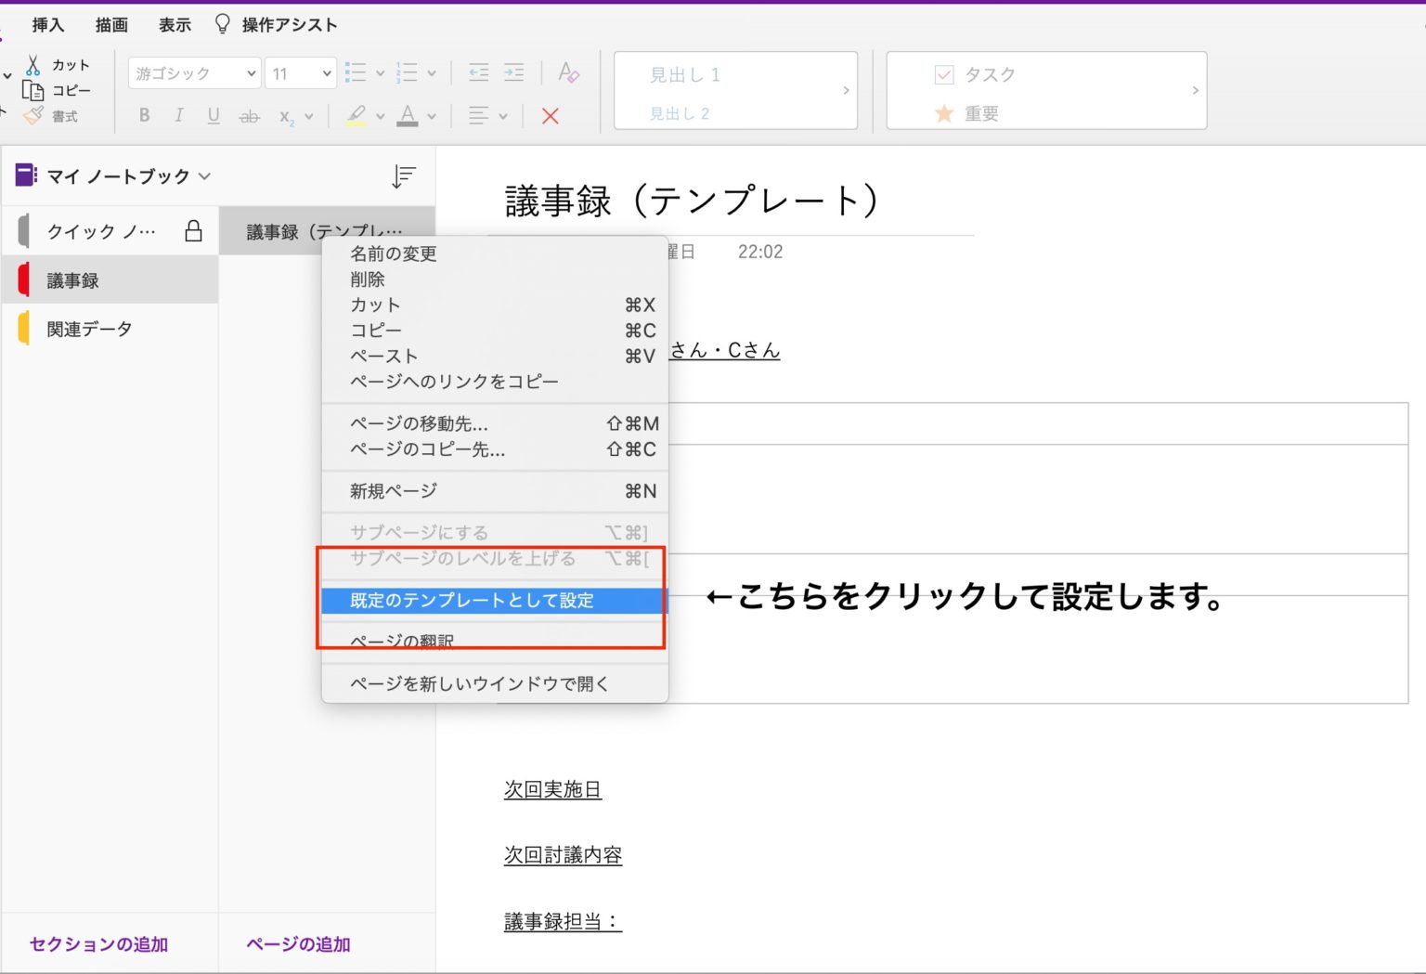Click the セクションの追加 button
The width and height of the screenshot is (1426, 974).
pyautogui.click(x=97, y=944)
